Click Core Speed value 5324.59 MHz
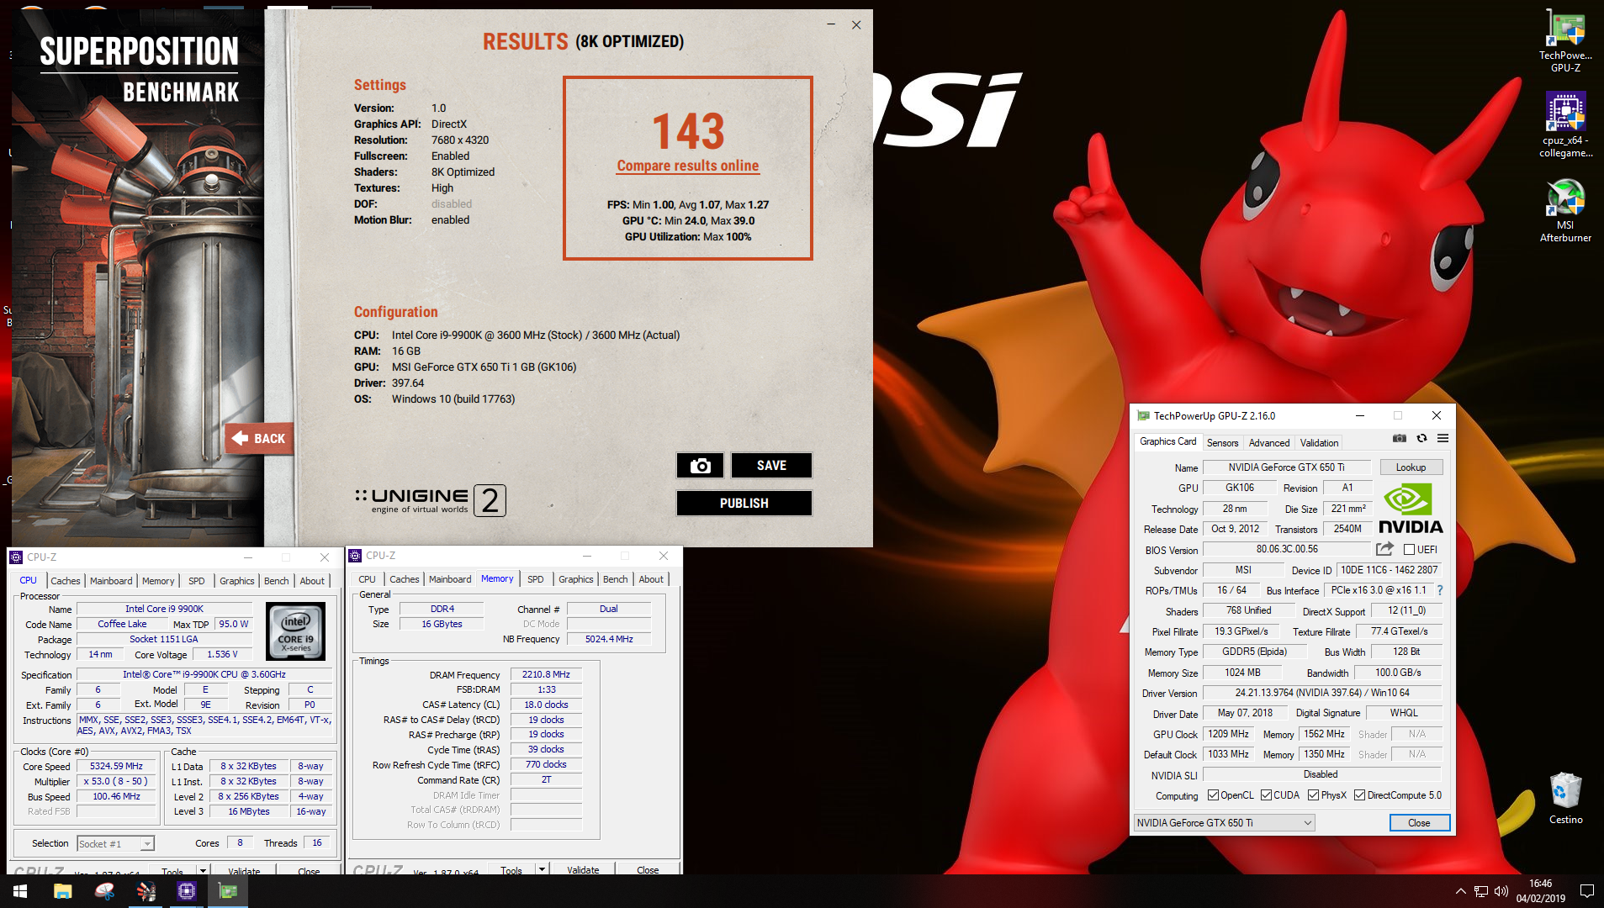The width and height of the screenshot is (1604, 908). click(x=117, y=766)
